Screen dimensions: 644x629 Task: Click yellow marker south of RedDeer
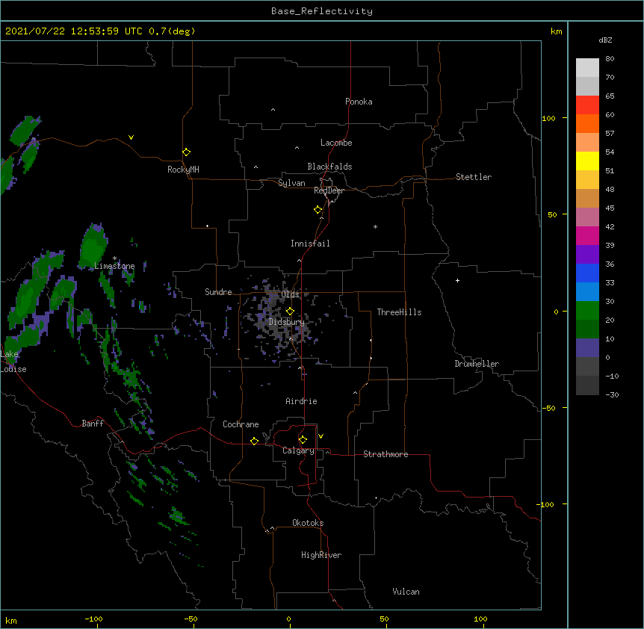click(x=318, y=210)
